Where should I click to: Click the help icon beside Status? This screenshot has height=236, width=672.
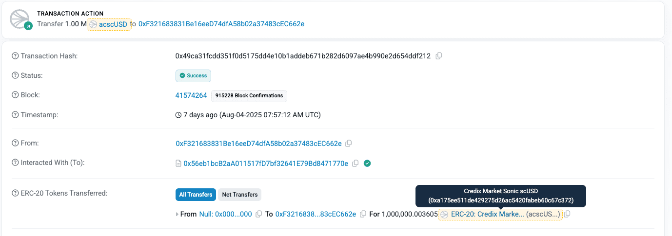coord(15,76)
